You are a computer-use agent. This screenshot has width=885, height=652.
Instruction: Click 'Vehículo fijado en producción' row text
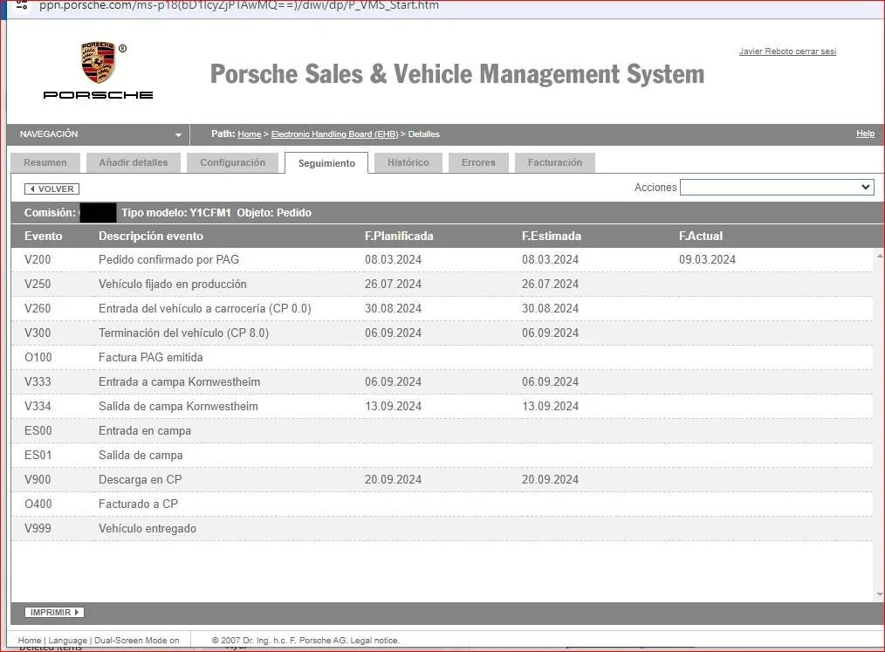point(173,284)
